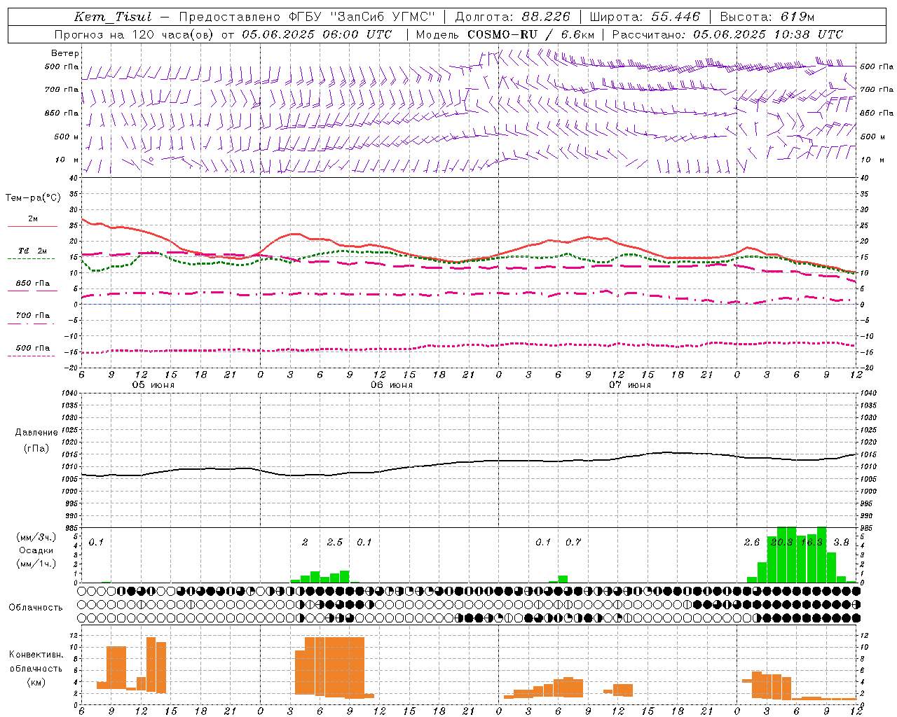897x717 pixels.
Task: Click the 16.3 precipitation total value
Action: click(x=812, y=543)
